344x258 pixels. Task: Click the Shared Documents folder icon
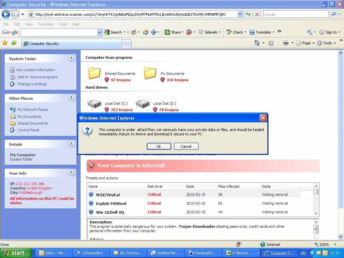tap(94, 73)
